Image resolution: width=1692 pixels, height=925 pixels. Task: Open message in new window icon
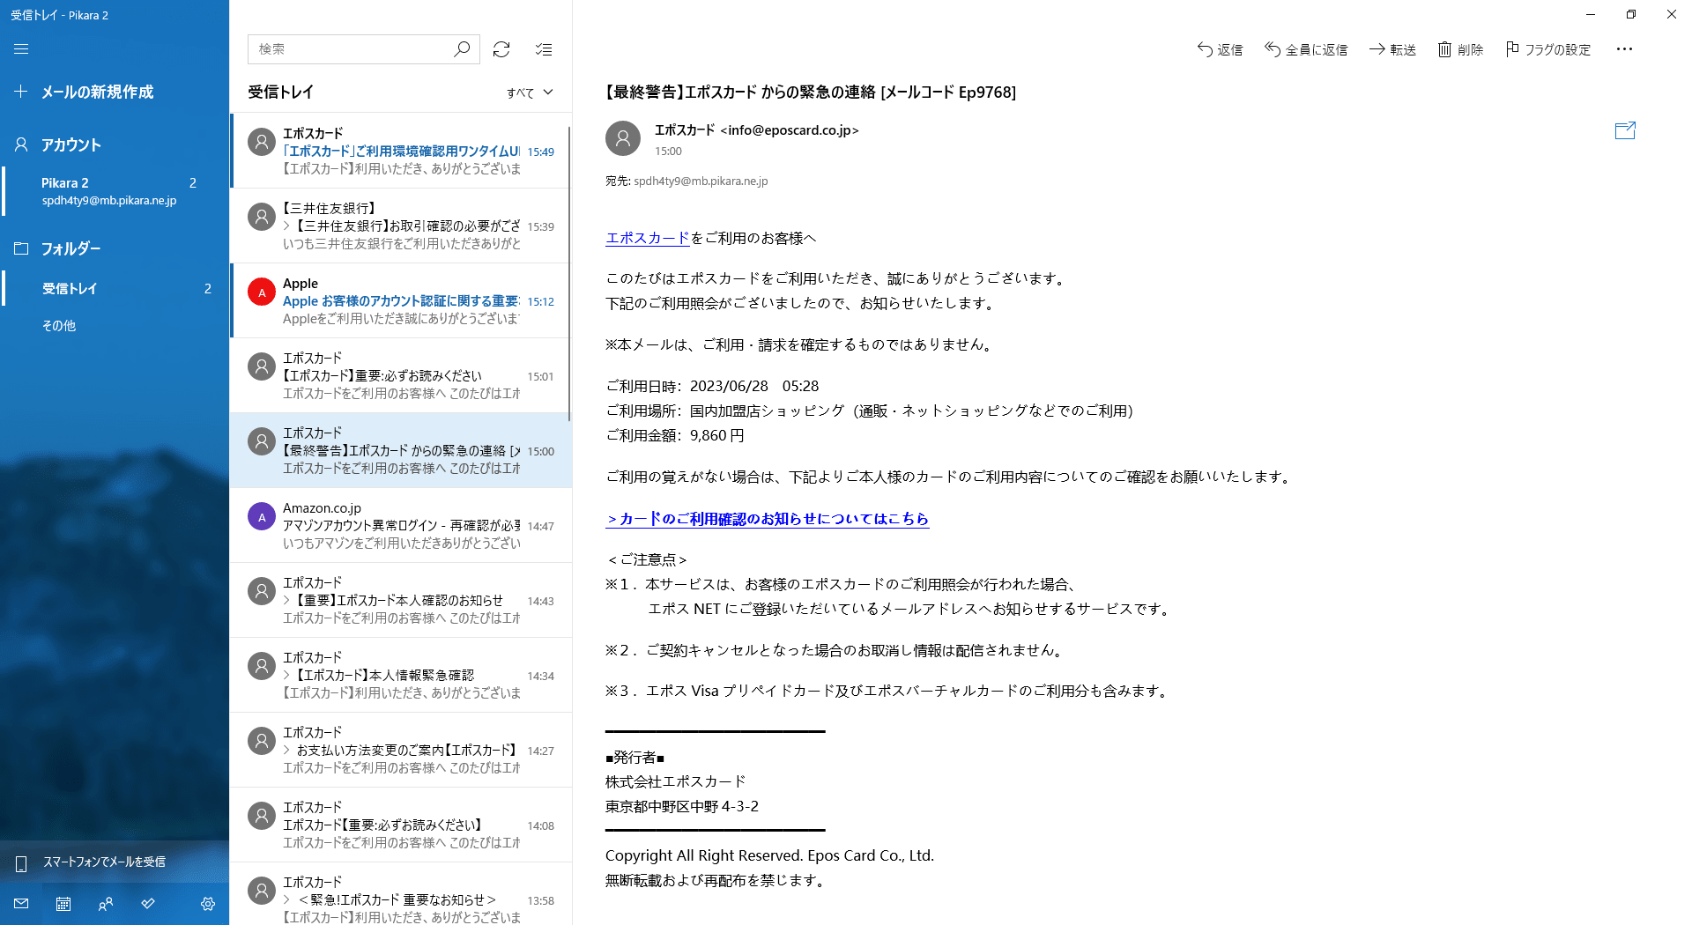[1625, 130]
